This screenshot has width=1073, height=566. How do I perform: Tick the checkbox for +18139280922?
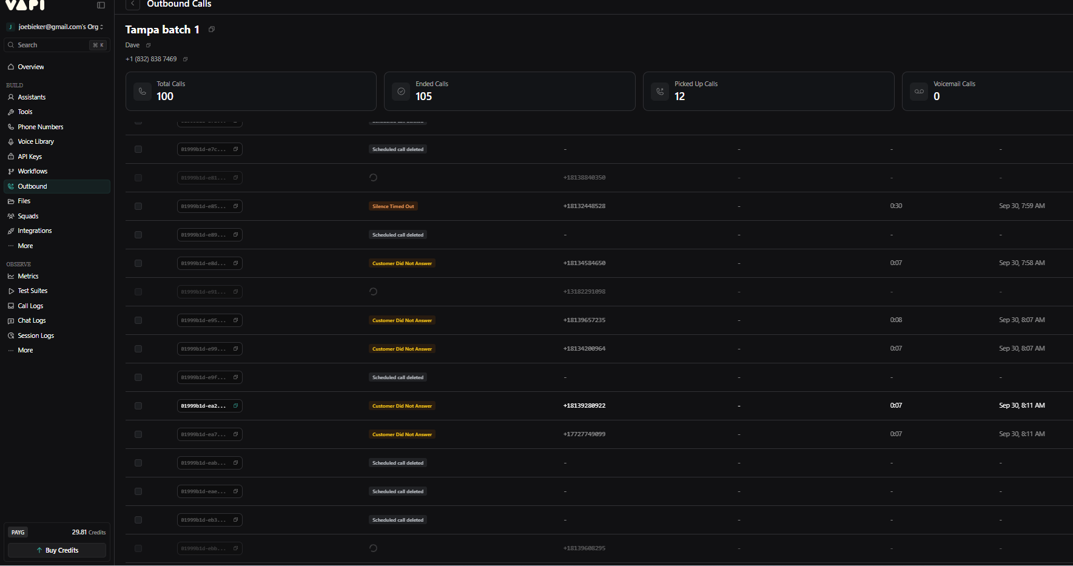(x=138, y=406)
